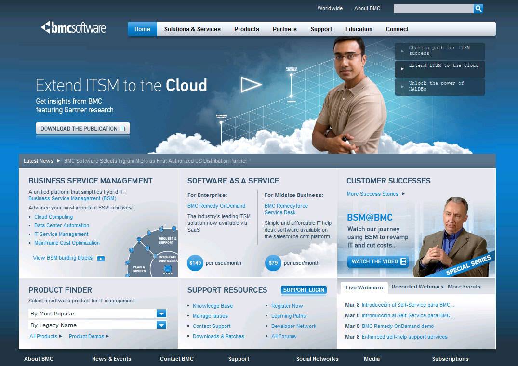Open the Cloud Computing link
The image size is (518, 366).
[53, 217]
